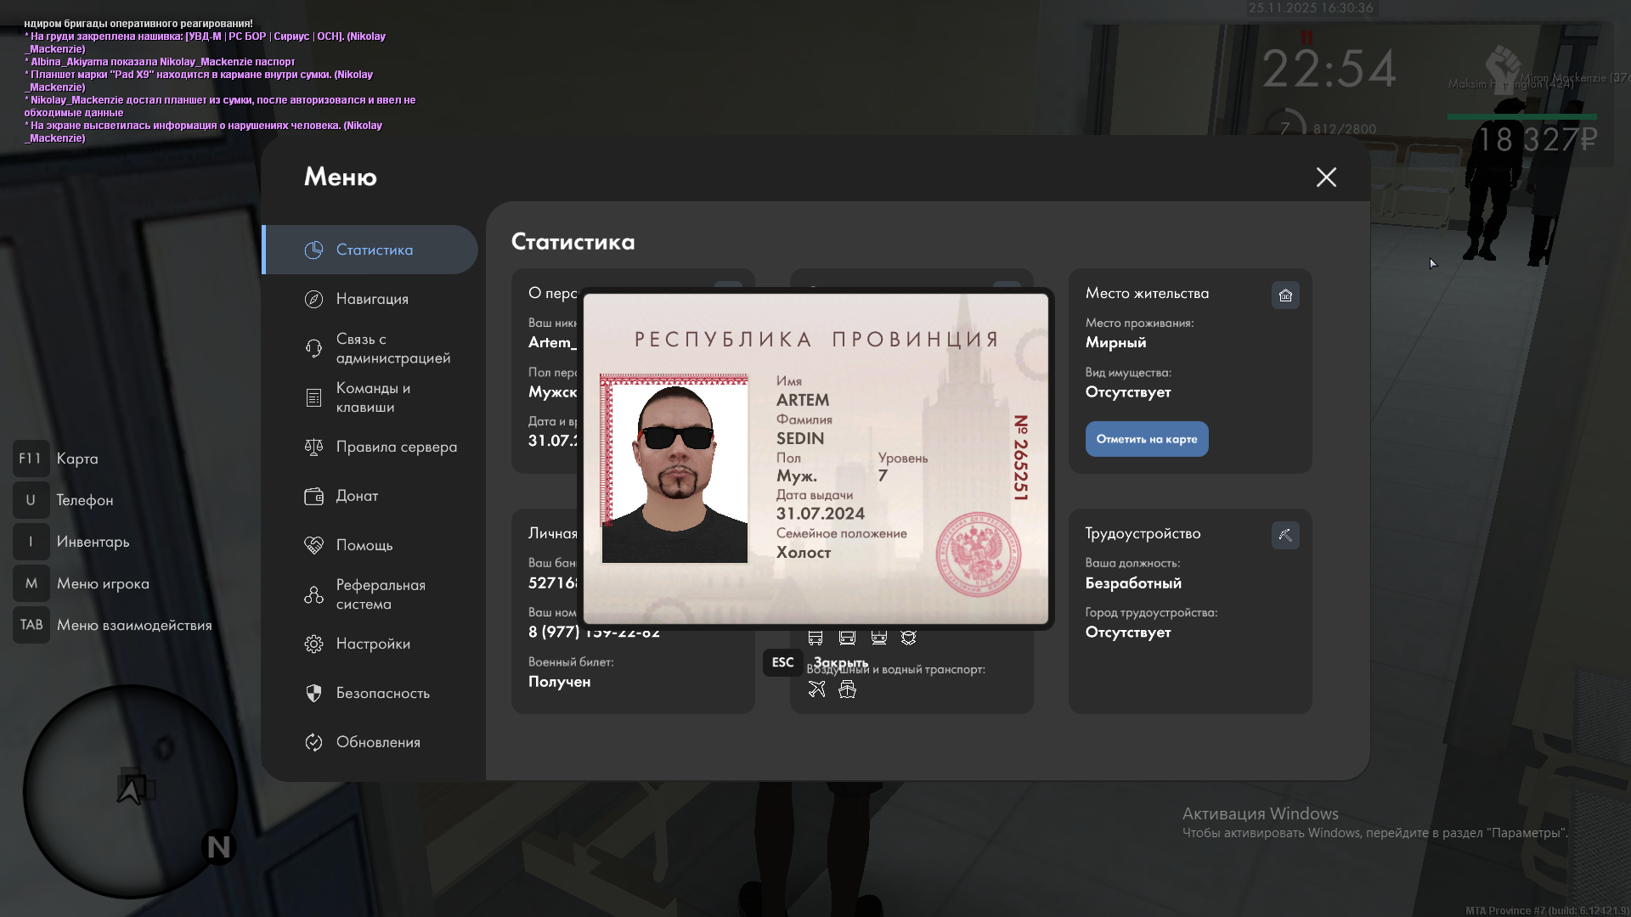Click the gear icon beside Настройки
This screenshot has height=917, width=1631.
(313, 644)
